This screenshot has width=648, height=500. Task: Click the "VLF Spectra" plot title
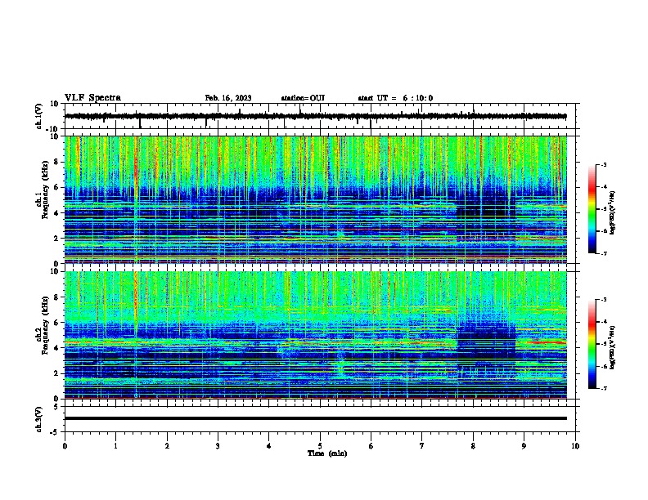coord(92,98)
